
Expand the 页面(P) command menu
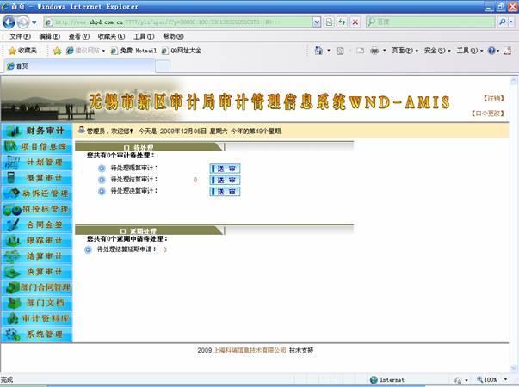coord(405,51)
